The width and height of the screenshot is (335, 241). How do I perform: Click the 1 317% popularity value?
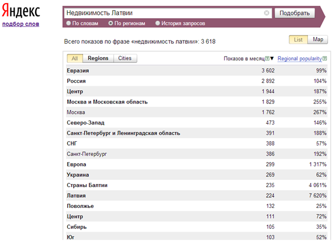(318, 164)
